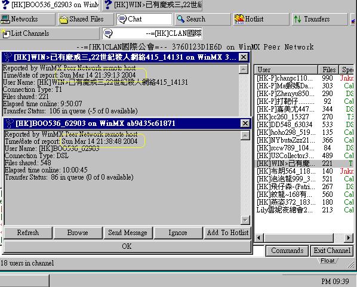Close the [HK]WIN user info window
357x287 pixels.
[244, 57]
